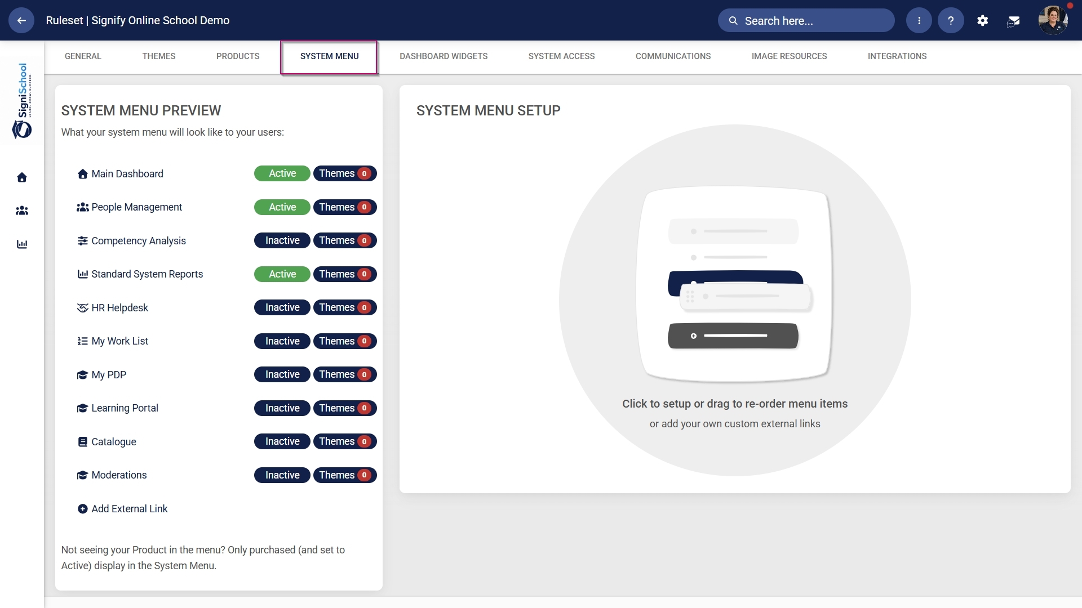The image size is (1082, 608).
Task: Toggle Catalogue Inactive status
Action: tap(282, 441)
